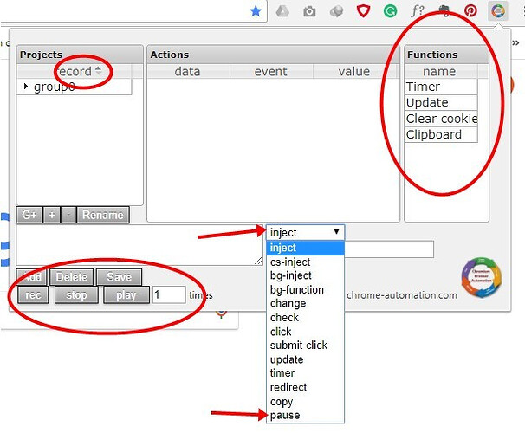Click the Chromium Browser Automation toolbar icon
Image resolution: width=525 pixels, height=433 pixels.
tap(497, 11)
